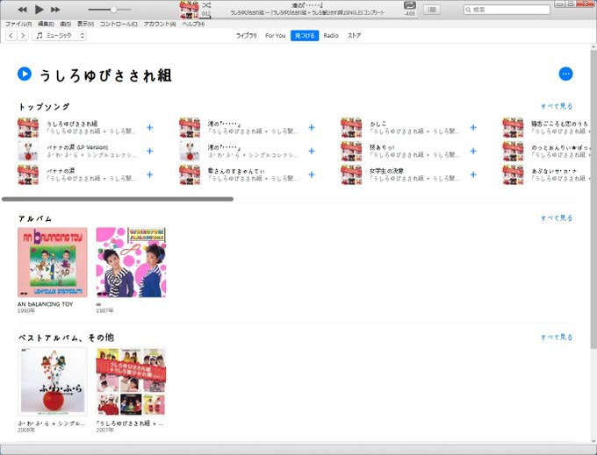Add かしこ with plus icon
The image size is (597, 455).
473,127
